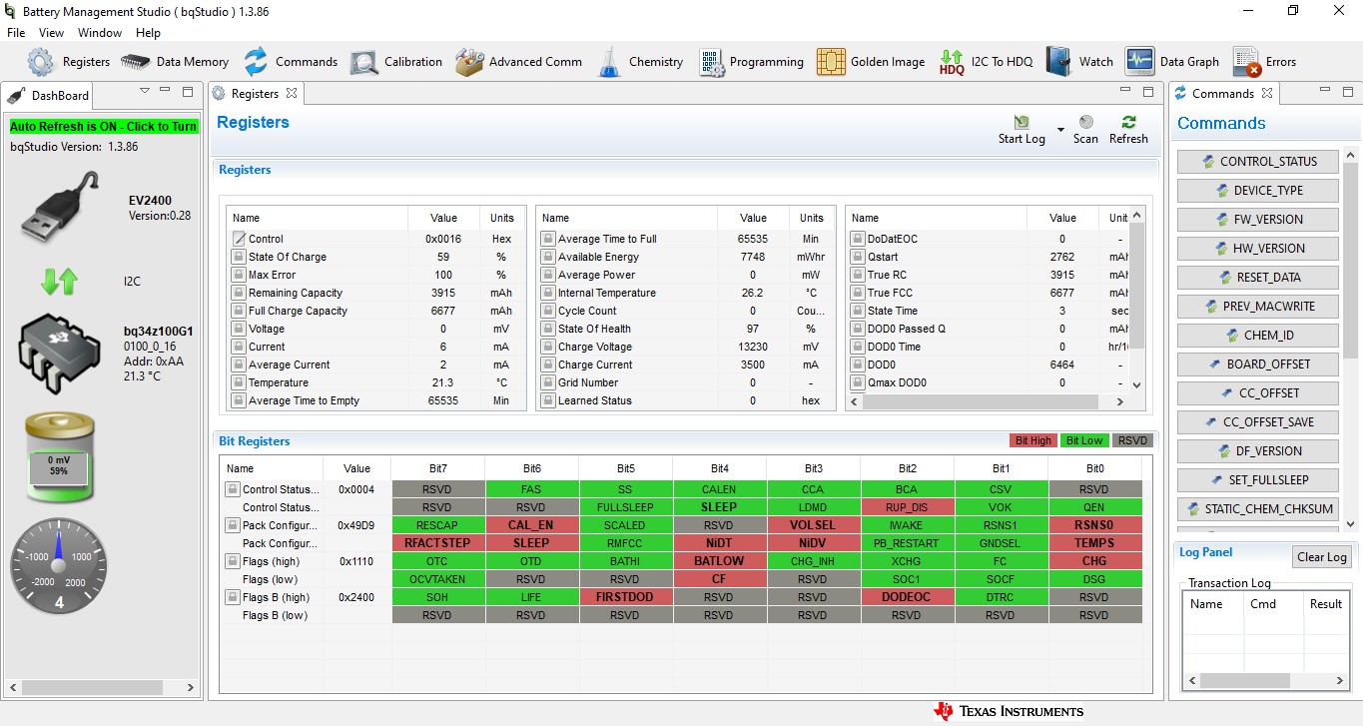
Task: Open the Advanced Comm toolbox icon
Action: pos(469,62)
